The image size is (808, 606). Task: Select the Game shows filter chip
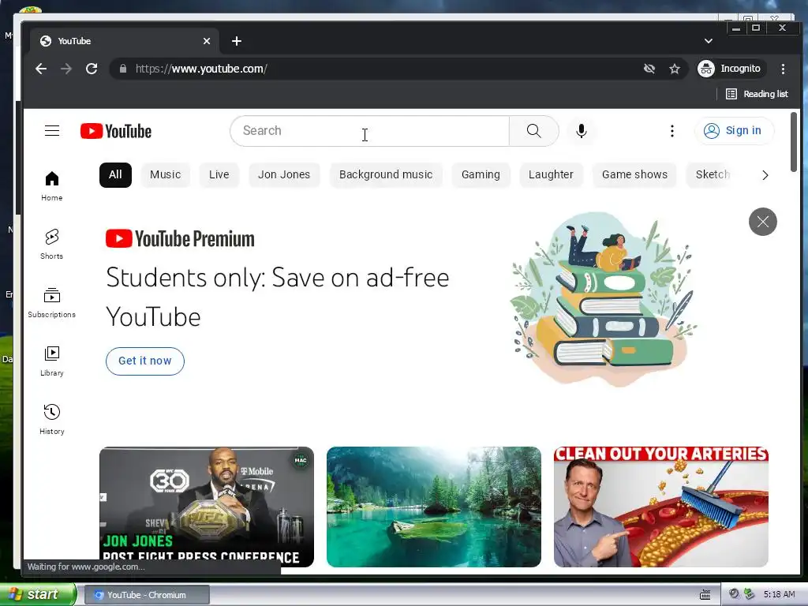635,174
